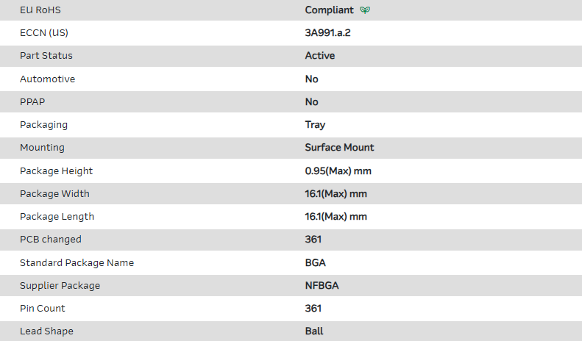Screen dimensions: 582x341
Task: Click the ECCN (US) label
Action: point(43,33)
